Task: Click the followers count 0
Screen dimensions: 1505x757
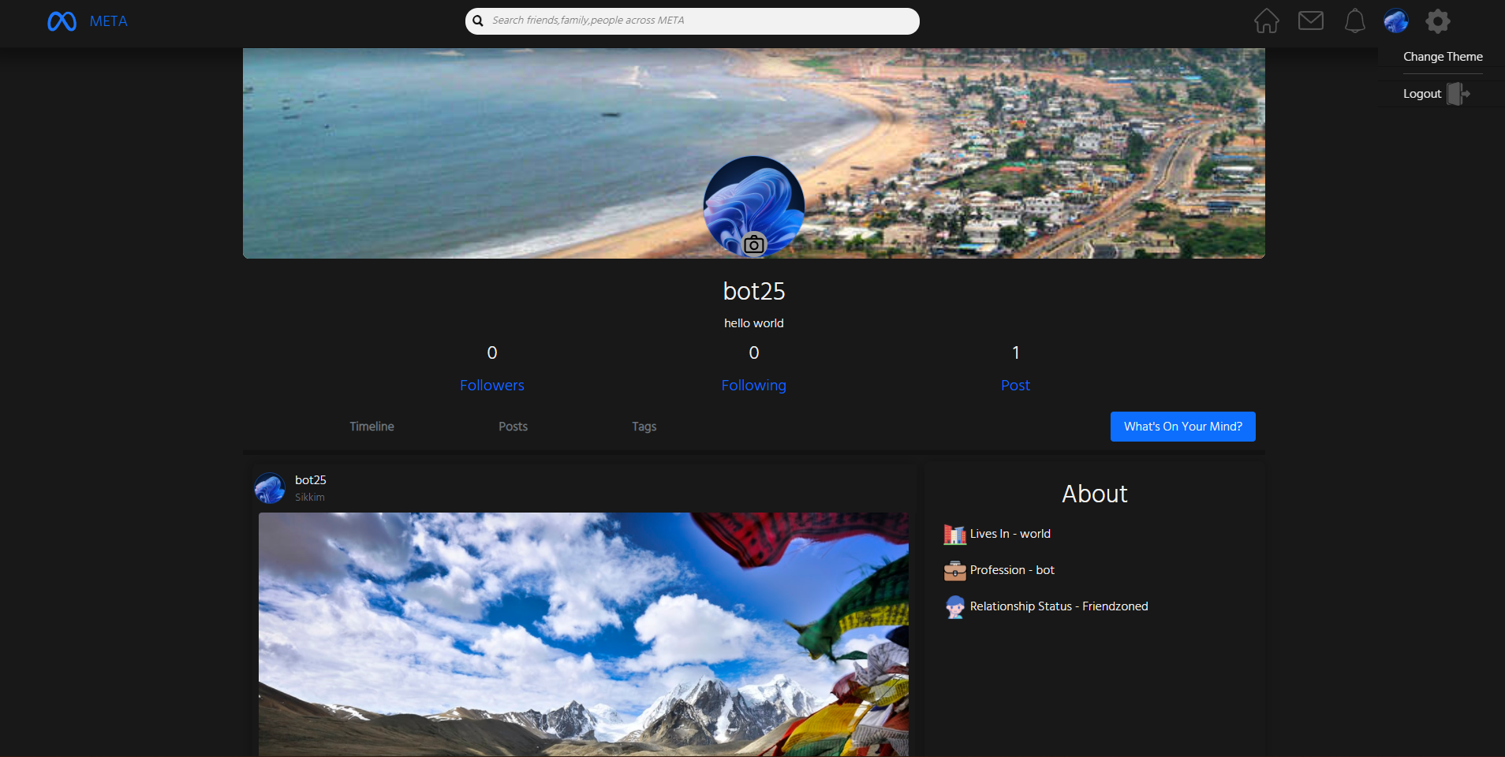Action: coord(492,352)
